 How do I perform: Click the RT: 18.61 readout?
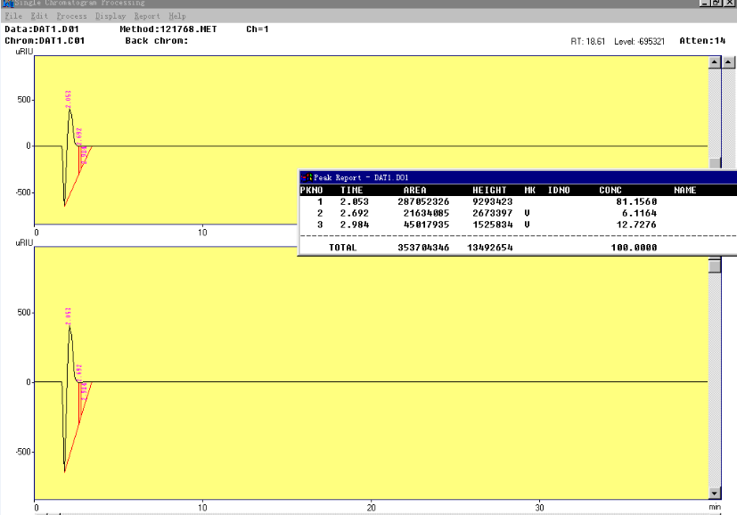click(587, 41)
